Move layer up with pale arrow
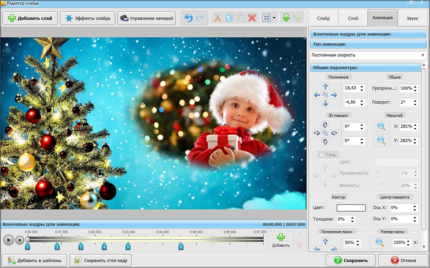Screen dimensions: 430x268 point(298,18)
